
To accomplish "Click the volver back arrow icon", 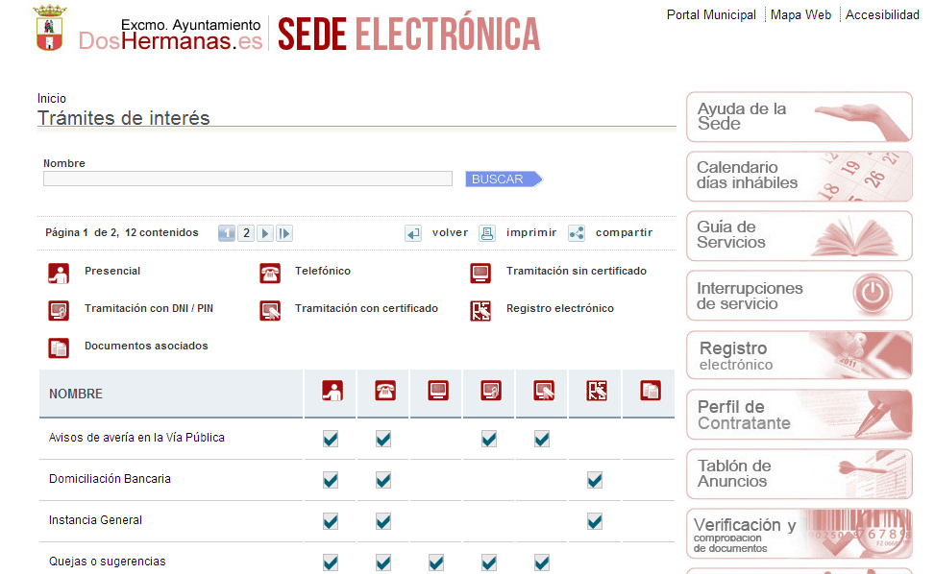I will (x=413, y=233).
